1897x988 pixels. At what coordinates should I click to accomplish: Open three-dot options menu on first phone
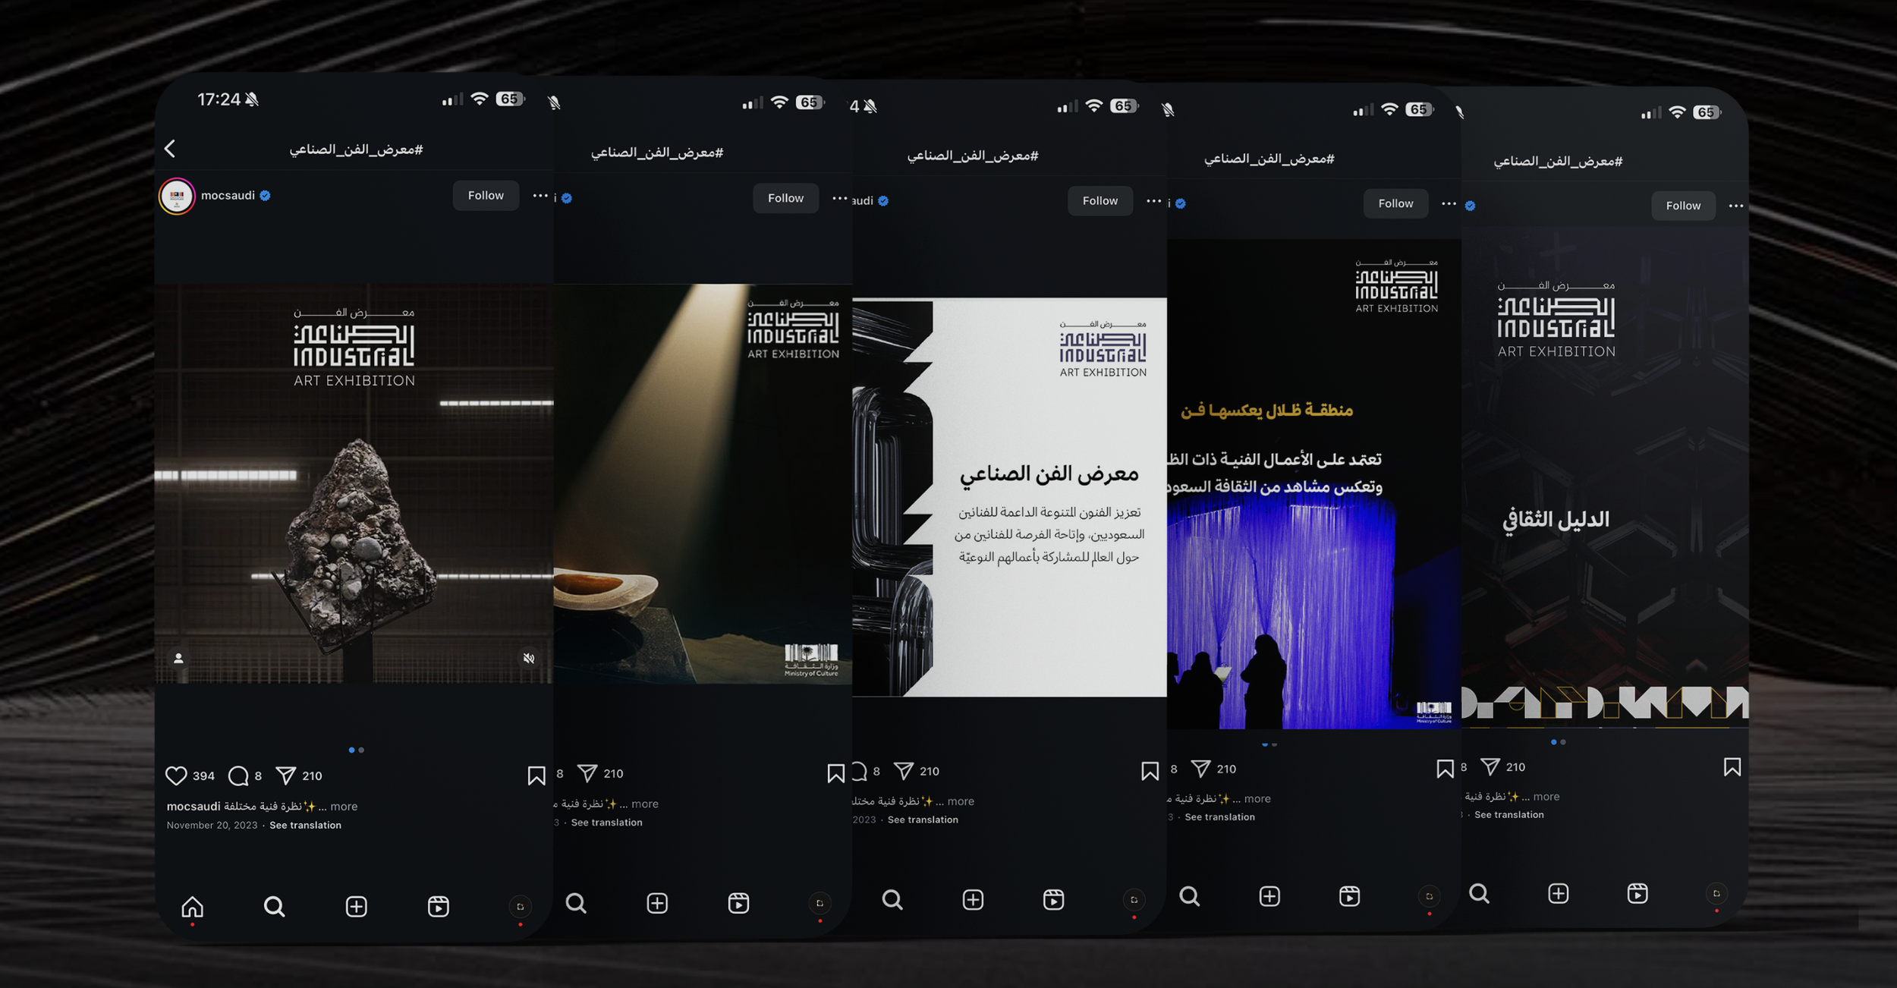(x=540, y=196)
